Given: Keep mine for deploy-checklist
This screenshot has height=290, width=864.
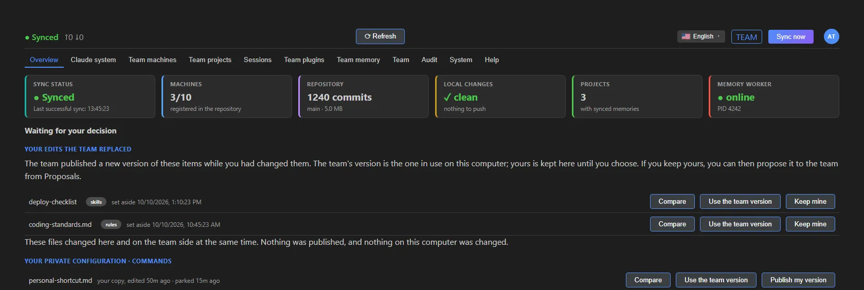Looking at the screenshot, I should pos(810,202).
